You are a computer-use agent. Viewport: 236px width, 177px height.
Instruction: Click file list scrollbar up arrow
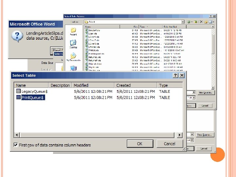pos(213,27)
